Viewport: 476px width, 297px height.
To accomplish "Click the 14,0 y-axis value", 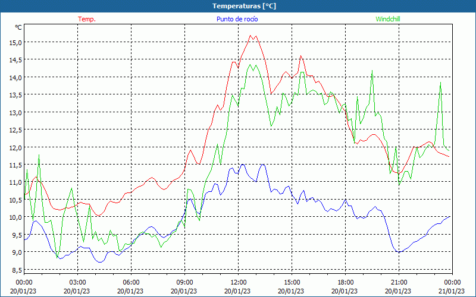I will click(16, 78).
